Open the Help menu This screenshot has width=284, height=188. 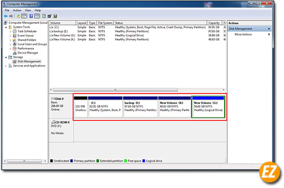point(38,10)
